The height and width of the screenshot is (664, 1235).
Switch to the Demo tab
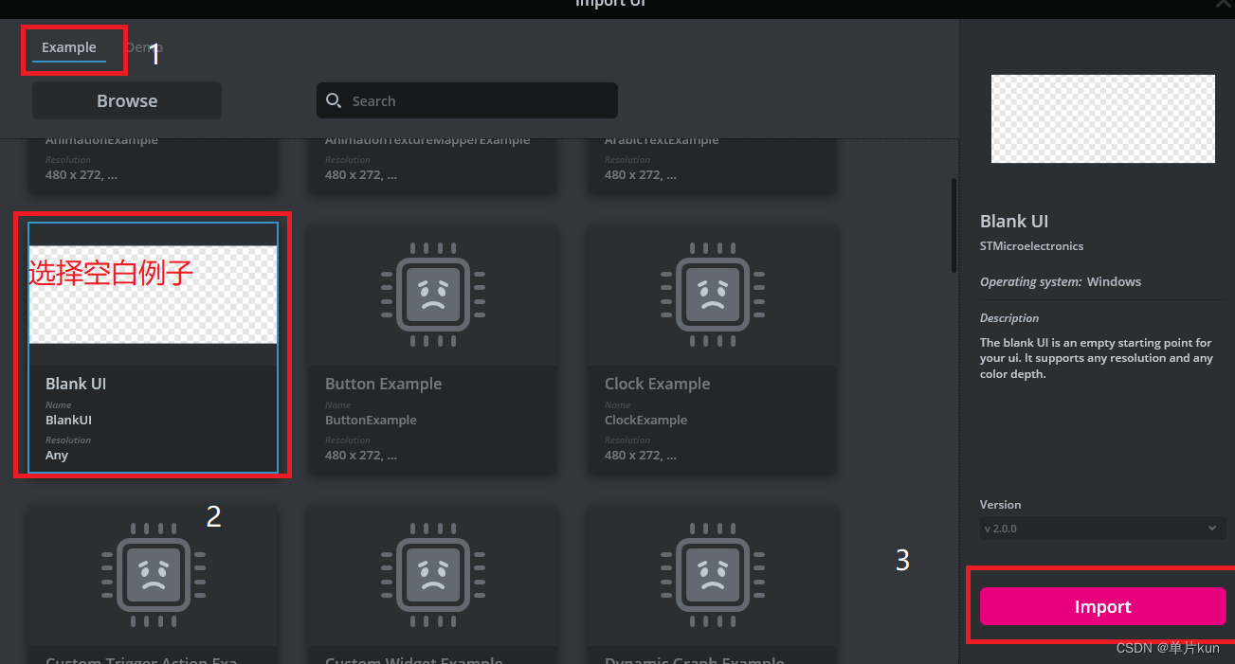click(143, 46)
